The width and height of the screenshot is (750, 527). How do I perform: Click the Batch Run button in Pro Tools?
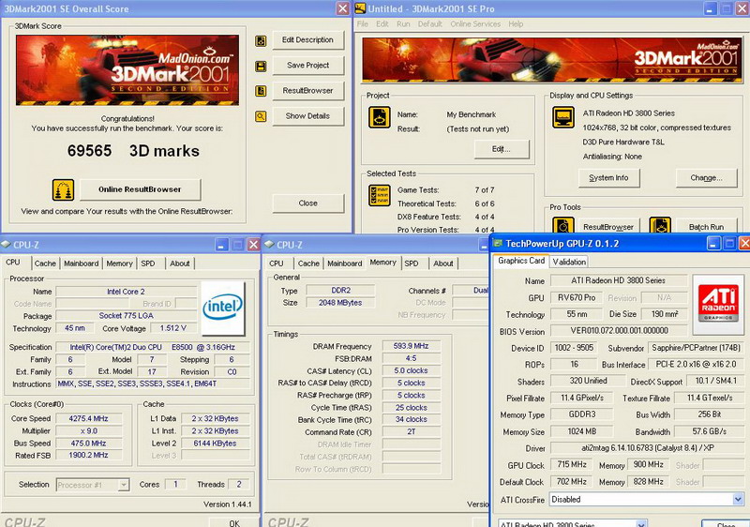click(706, 227)
